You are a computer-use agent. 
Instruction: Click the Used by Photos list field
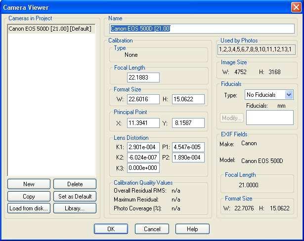[x=257, y=49]
